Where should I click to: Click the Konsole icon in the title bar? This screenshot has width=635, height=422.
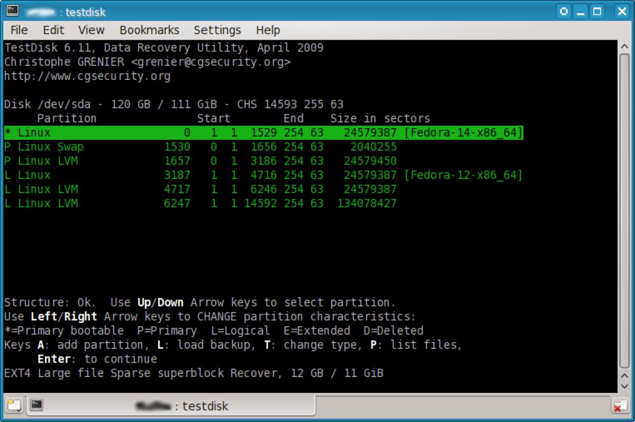(x=12, y=12)
